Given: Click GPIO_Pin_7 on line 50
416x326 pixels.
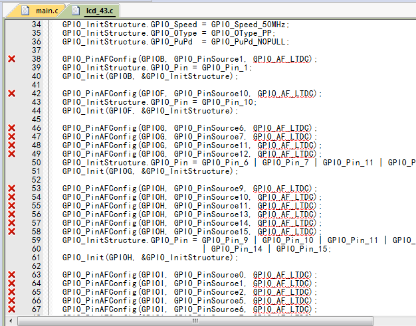Looking at the screenshot, I should 286,163.
